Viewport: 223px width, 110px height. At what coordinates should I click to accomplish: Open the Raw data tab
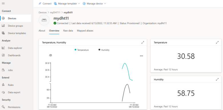point(68,31)
